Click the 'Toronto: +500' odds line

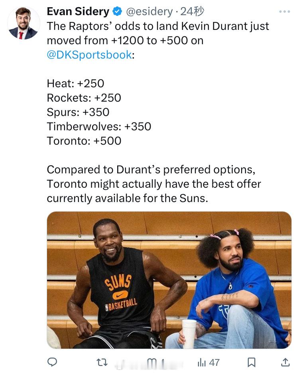coord(84,141)
